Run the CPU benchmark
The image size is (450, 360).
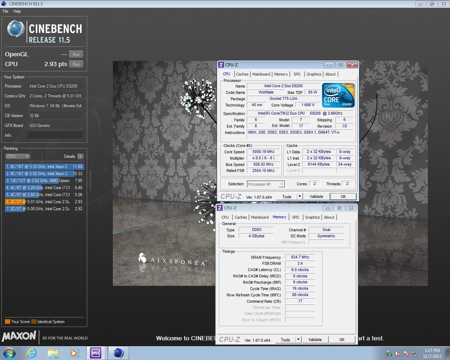pos(76,64)
